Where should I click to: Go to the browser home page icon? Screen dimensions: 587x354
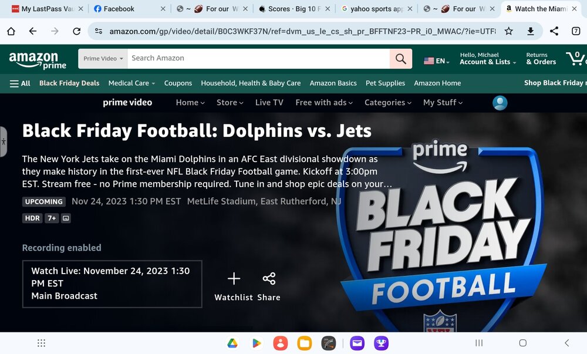11,32
